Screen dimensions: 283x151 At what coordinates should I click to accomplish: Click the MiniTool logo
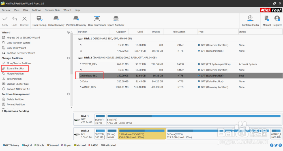pos(271,10)
